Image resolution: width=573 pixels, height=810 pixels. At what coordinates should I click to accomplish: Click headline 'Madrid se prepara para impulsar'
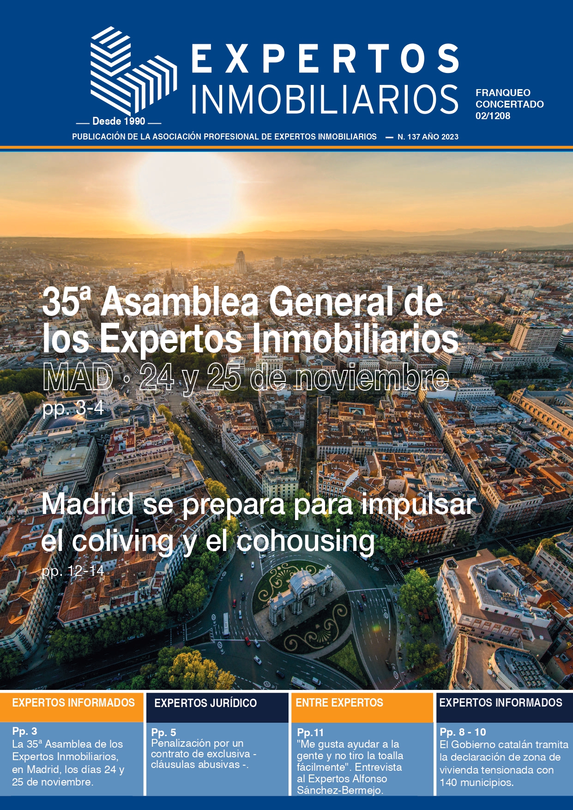pos(259,504)
